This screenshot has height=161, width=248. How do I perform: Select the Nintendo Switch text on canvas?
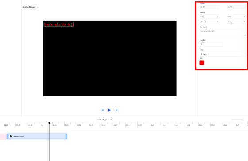click(x=58, y=24)
